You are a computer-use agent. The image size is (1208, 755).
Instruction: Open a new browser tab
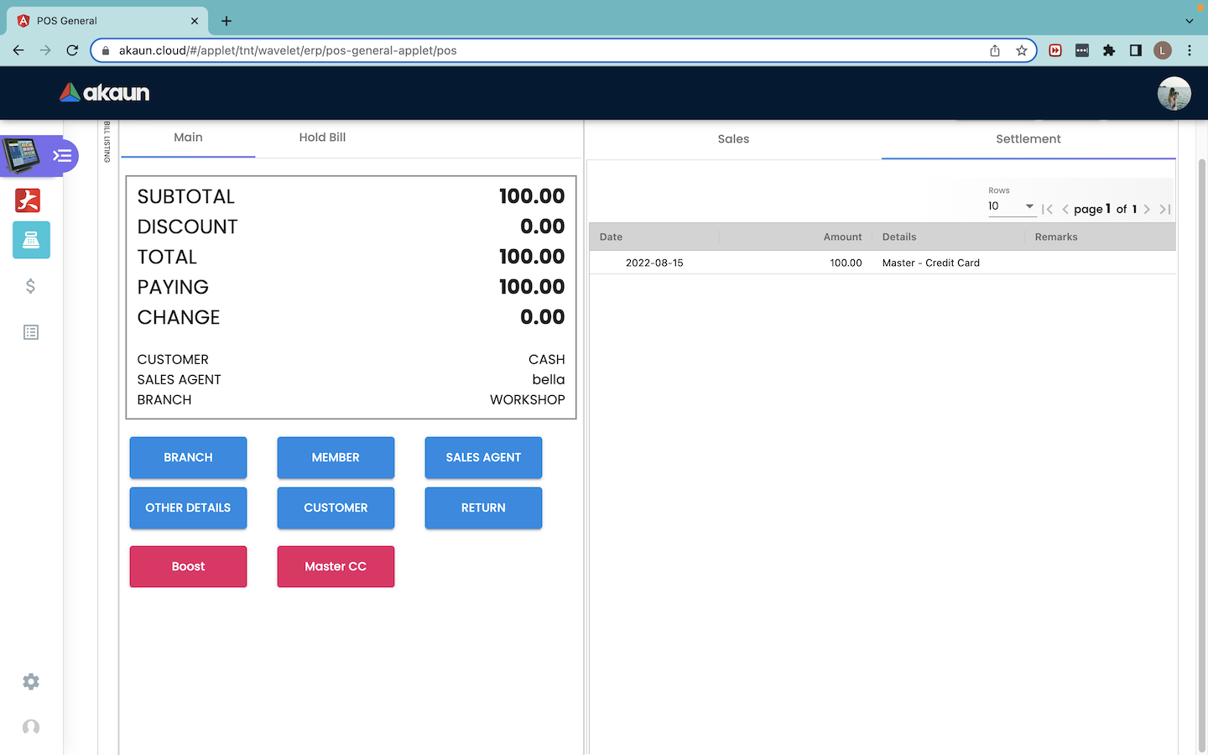[226, 20]
